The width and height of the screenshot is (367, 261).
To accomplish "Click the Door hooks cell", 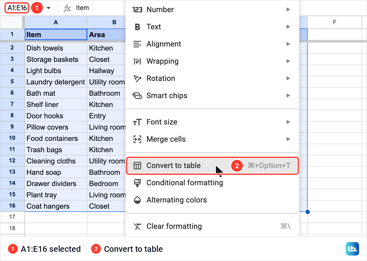I will click(x=56, y=116).
